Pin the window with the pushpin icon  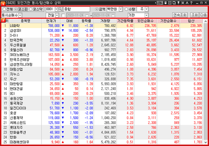[178, 3]
